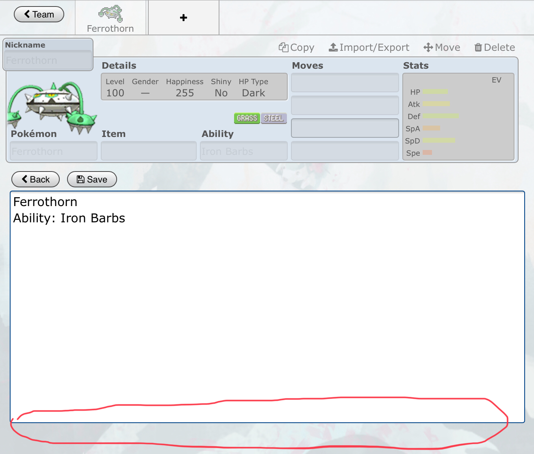Copy this Pokémon set
The height and width of the screenshot is (454, 534).
[297, 48]
